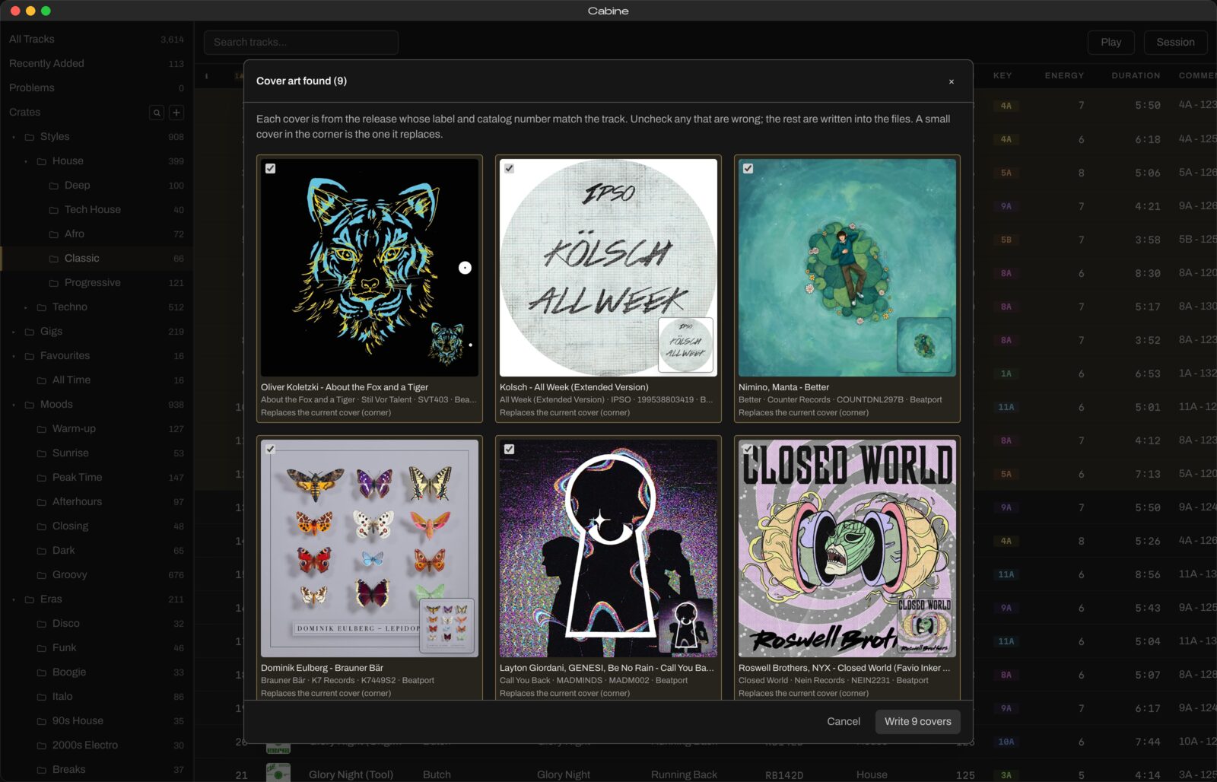
Task: Click the Play button in toolbar
Action: tap(1111, 42)
